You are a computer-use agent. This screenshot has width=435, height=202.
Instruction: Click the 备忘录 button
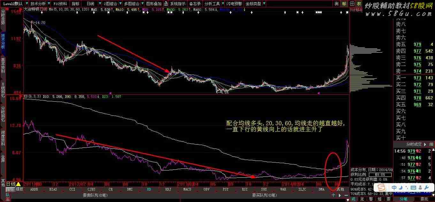pyautogui.click(x=195, y=4)
